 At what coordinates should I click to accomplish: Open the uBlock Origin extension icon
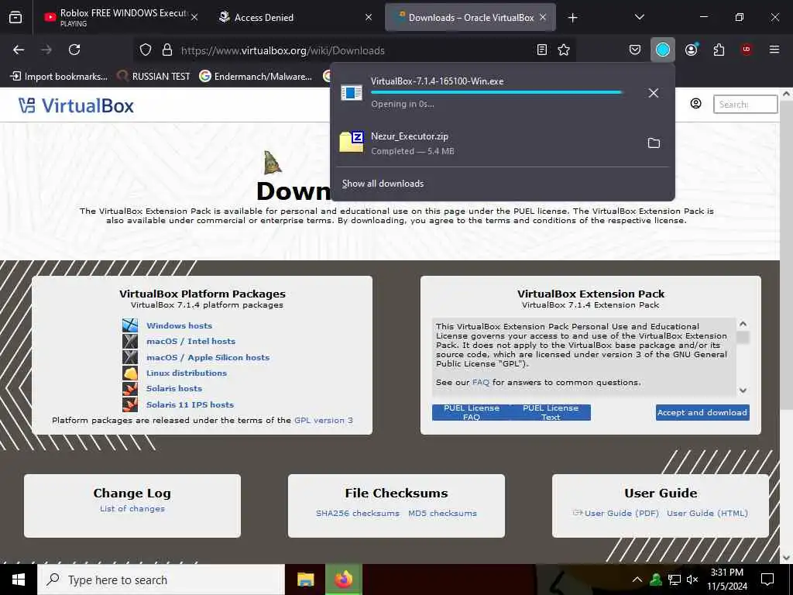click(x=746, y=50)
